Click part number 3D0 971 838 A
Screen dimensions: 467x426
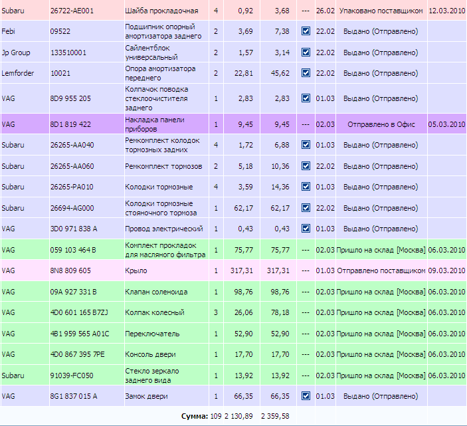point(74,229)
